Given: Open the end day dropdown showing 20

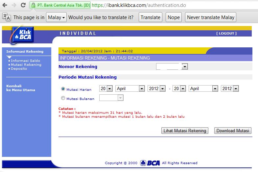Looking at the screenshot, I should (x=179, y=88).
